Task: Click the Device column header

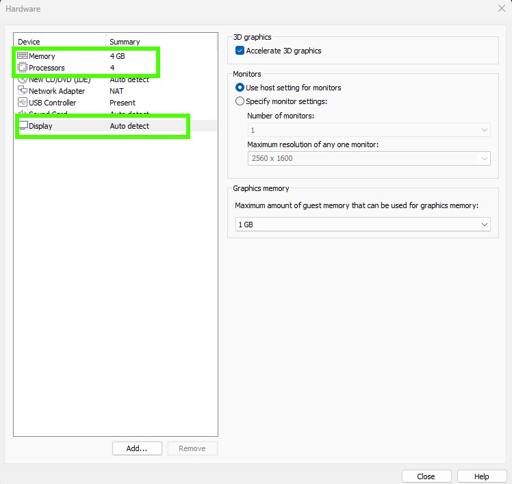Action: click(60, 42)
